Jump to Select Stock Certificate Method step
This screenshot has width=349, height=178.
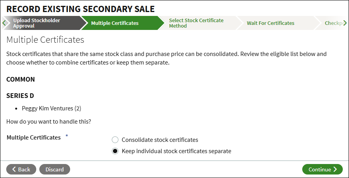click(198, 23)
